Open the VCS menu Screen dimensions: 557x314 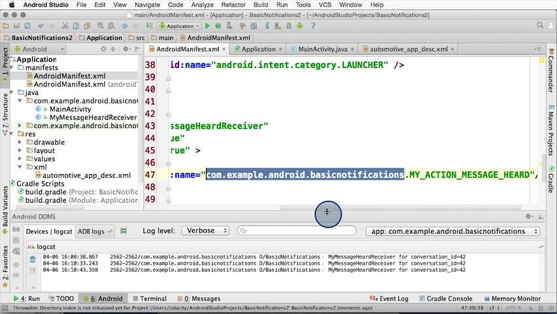(325, 5)
